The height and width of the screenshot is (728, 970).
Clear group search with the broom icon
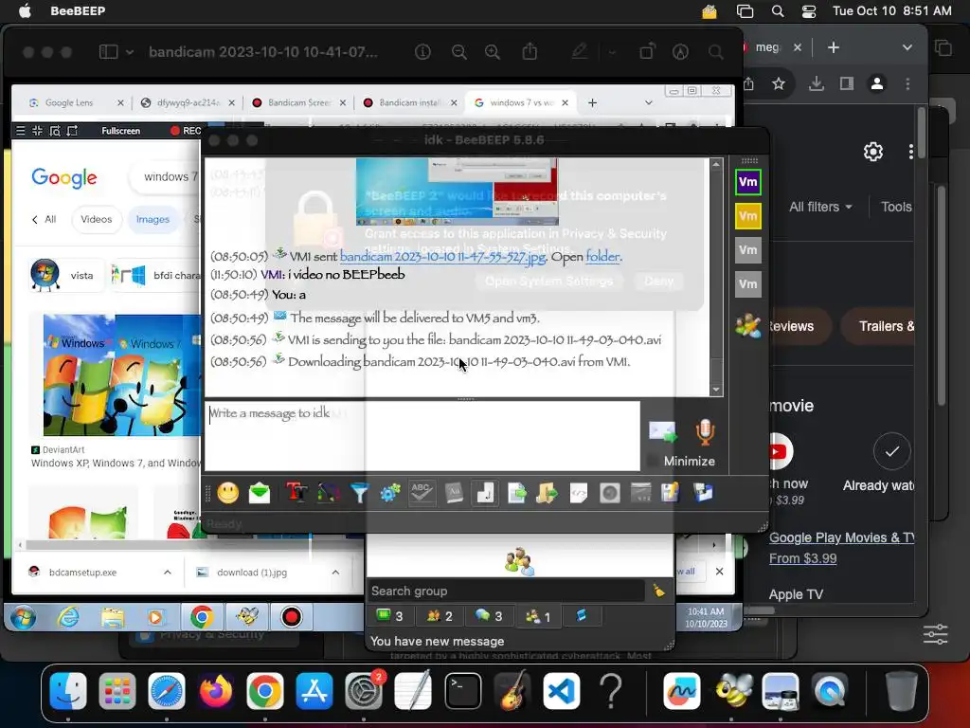pos(659,591)
